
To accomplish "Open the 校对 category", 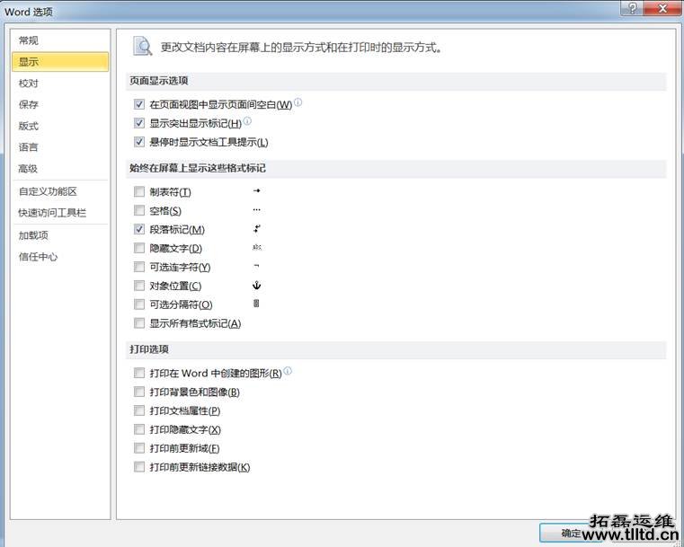I will 60,84.
